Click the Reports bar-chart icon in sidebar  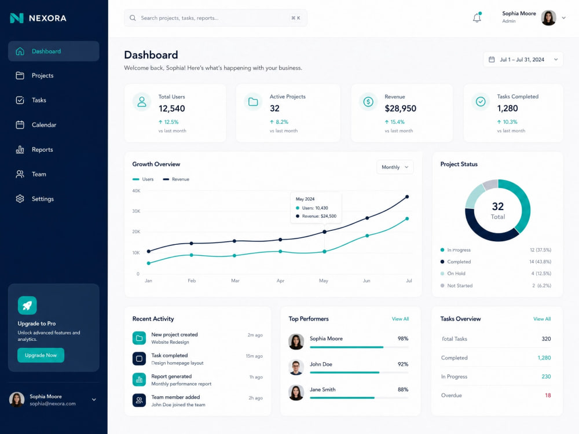coord(20,149)
